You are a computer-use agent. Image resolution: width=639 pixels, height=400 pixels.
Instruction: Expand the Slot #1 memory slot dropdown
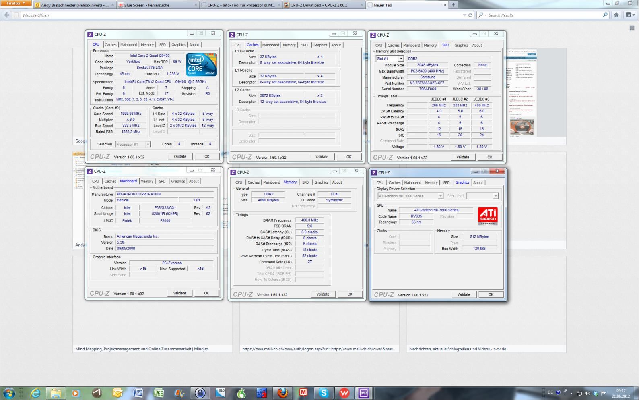(x=401, y=59)
